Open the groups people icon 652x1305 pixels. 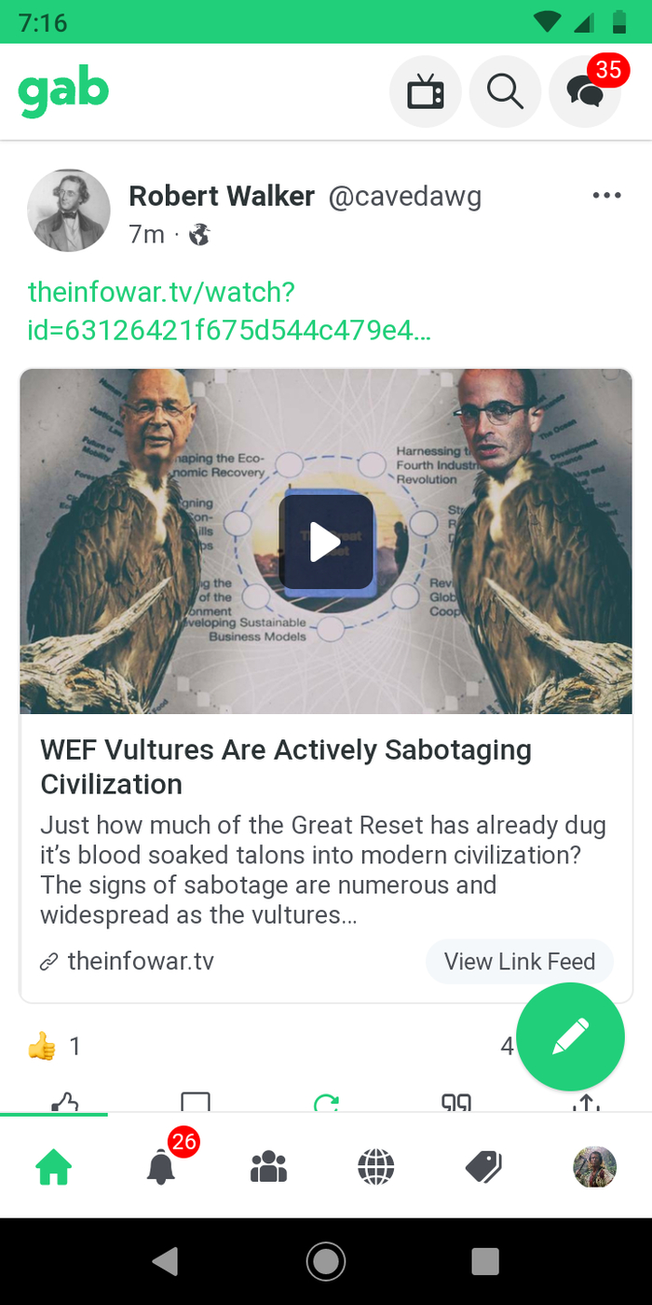(269, 1166)
